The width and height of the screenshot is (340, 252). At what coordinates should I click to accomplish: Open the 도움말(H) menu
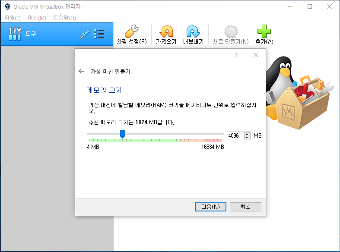tap(65, 18)
